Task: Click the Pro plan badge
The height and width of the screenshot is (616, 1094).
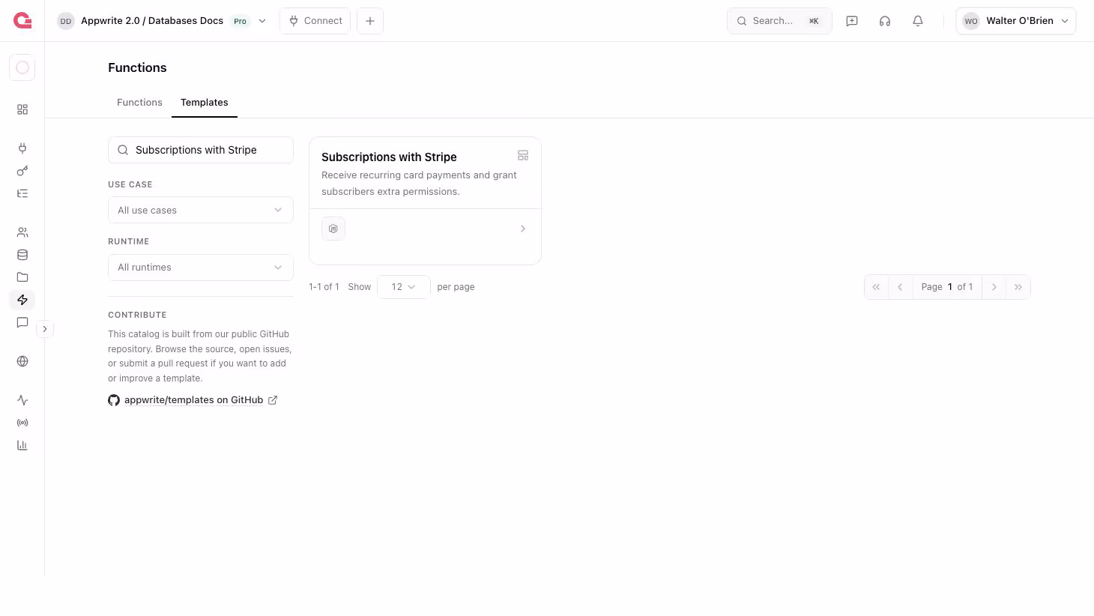Action: [x=240, y=21]
